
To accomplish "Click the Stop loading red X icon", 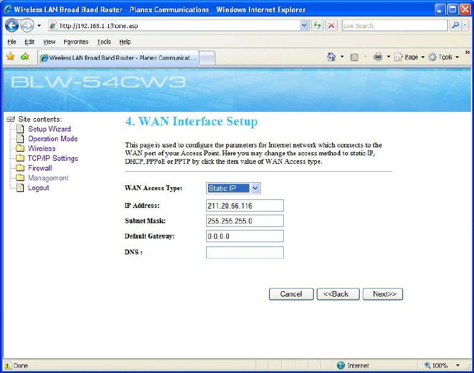I will tap(331, 26).
